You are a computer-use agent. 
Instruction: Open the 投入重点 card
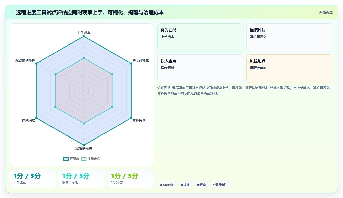(x=200, y=69)
